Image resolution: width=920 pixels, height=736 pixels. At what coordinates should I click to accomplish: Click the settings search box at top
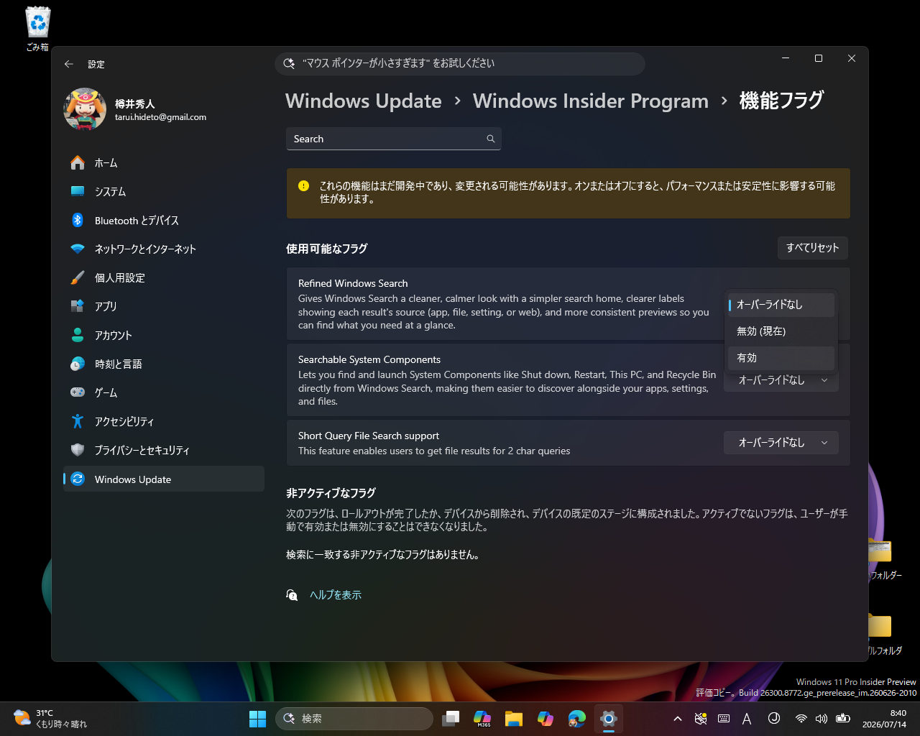(x=460, y=63)
